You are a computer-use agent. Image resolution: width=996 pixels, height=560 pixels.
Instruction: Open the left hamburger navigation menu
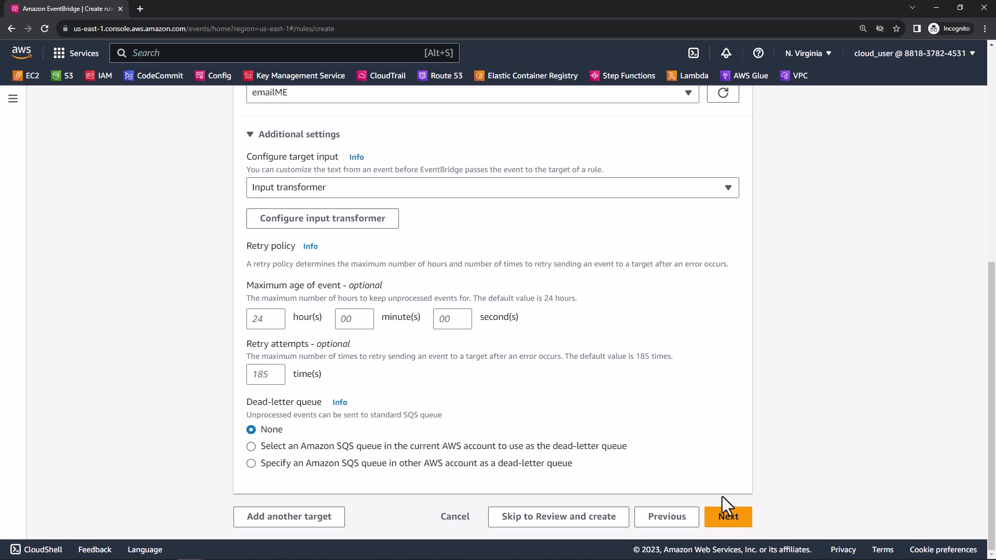pos(13,99)
